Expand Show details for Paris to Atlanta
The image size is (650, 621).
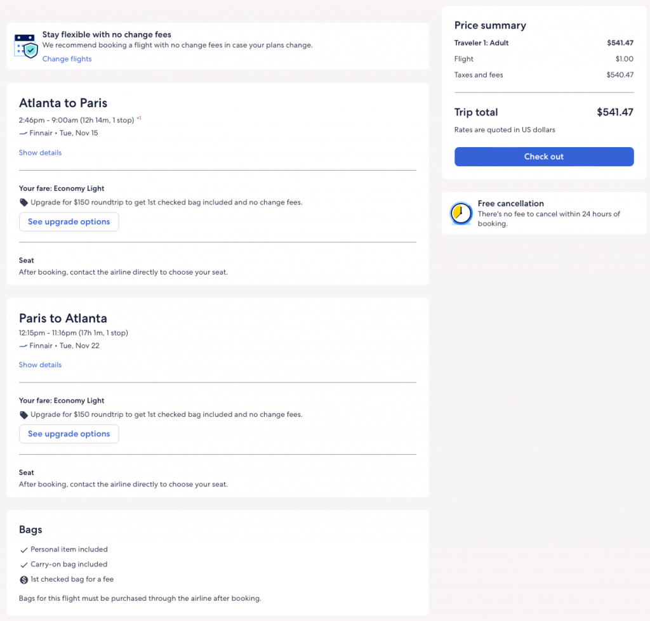point(40,365)
